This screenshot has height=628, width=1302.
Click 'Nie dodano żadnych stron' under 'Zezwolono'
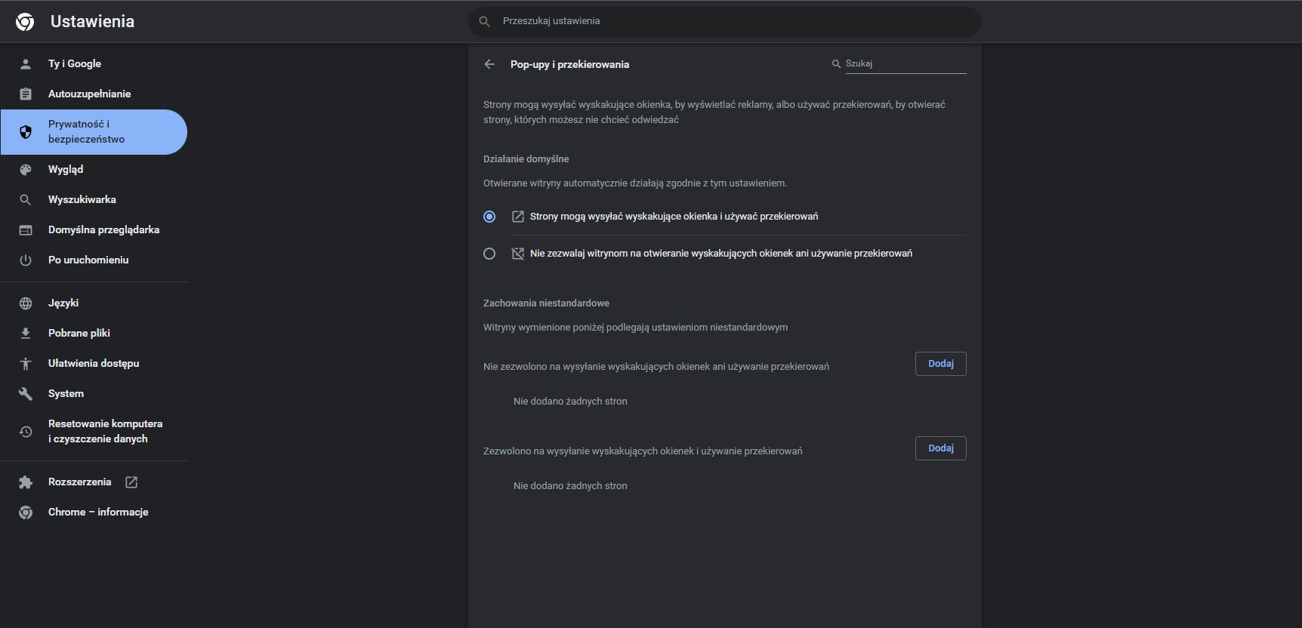(x=570, y=486)
